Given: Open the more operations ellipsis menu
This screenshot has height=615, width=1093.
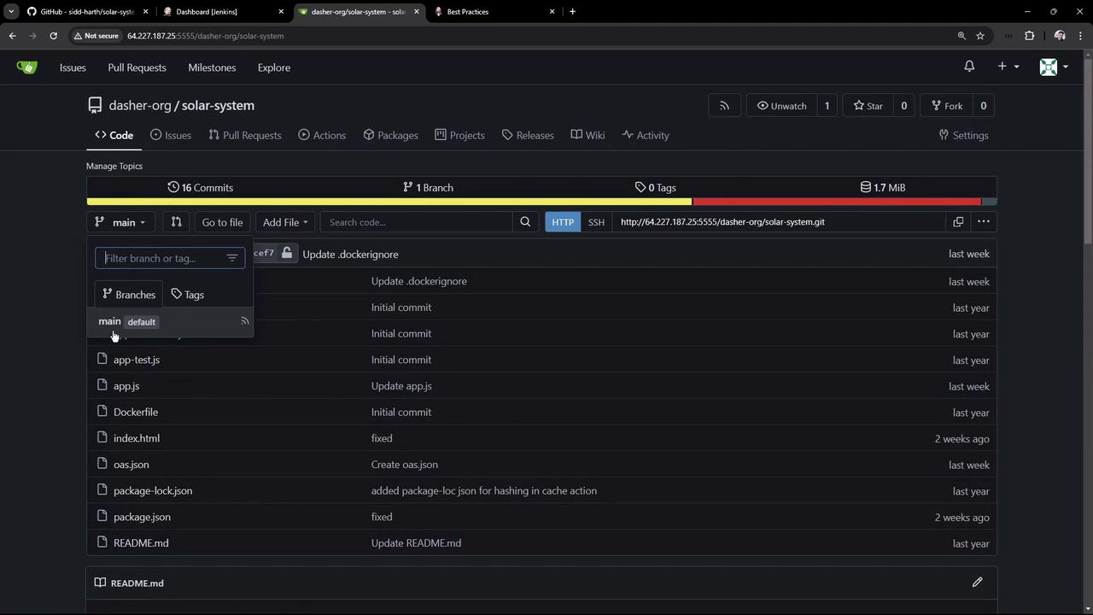Looking at the screenshot, I should point(984,222).
